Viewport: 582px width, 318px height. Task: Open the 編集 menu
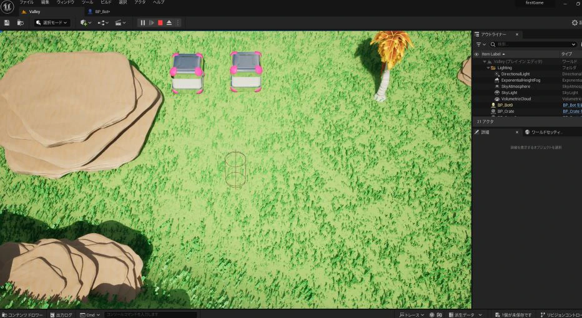(45, 2)
